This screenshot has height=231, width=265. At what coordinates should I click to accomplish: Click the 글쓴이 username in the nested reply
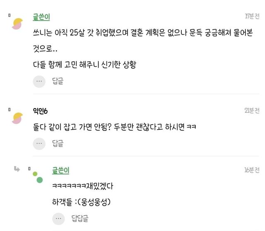60,170
